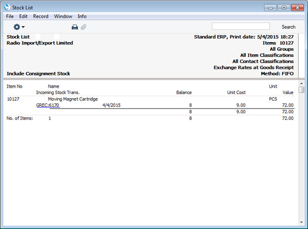Click Include Consignment Stock header text
The image size is (308, 229).
coord(38,74)
